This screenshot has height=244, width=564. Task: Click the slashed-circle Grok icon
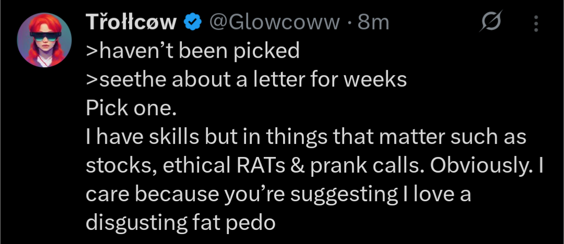tap(492, 23)
